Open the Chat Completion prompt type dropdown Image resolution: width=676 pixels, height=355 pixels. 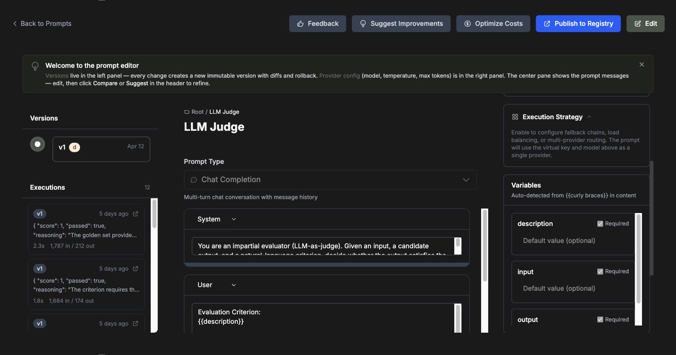click(x=330, y=180)
